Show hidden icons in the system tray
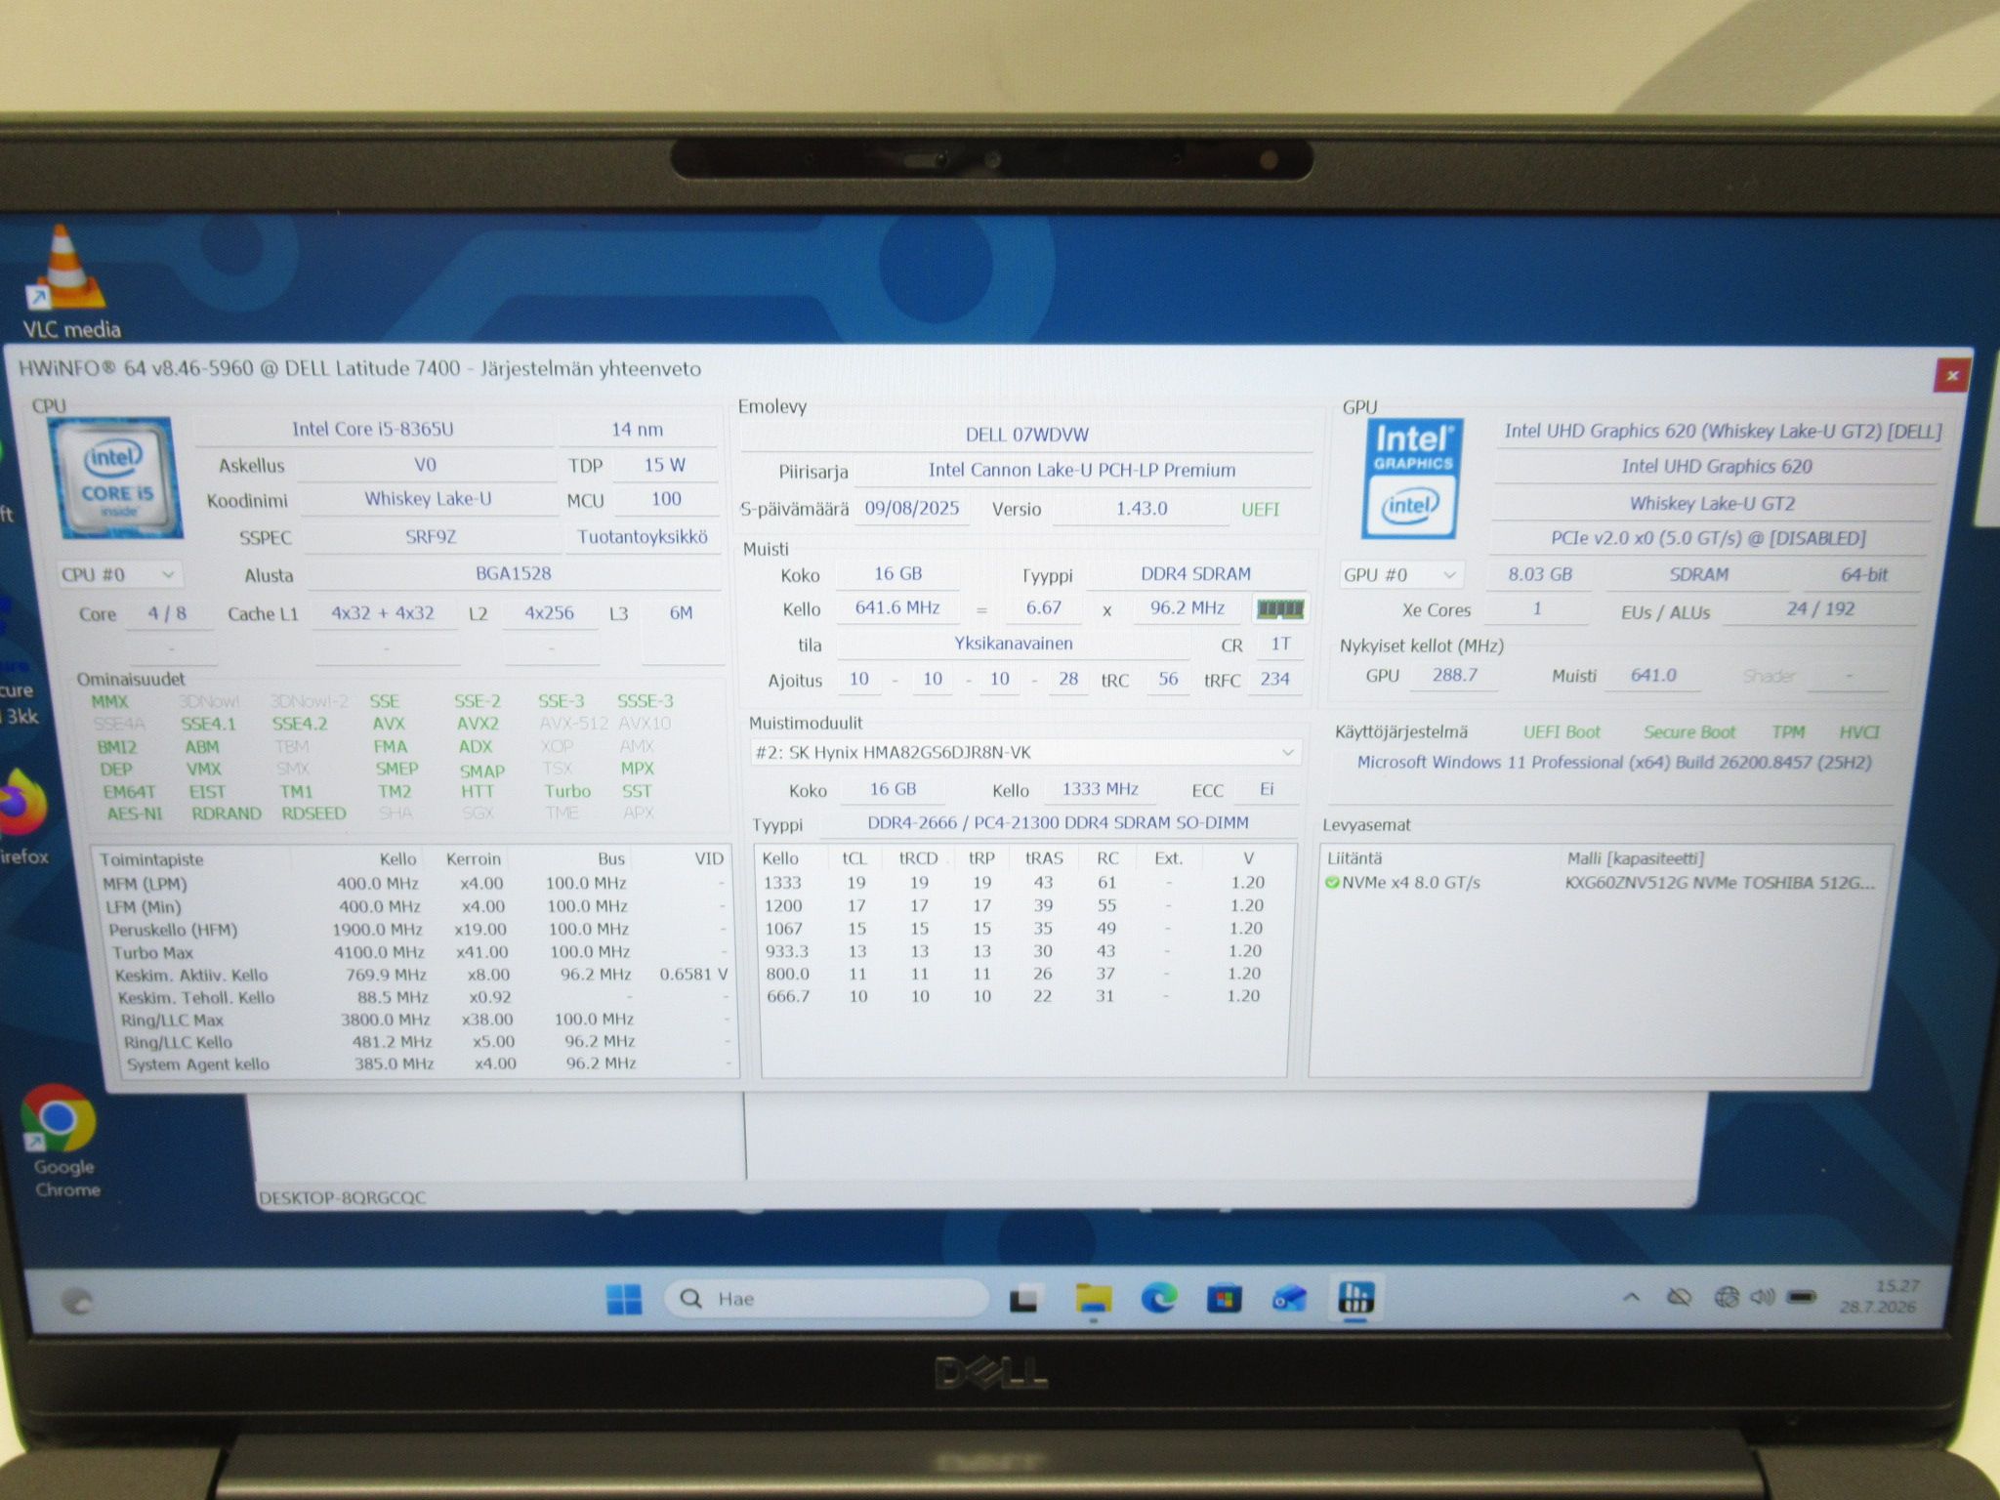This screenshot has height=1500, width=2000. click(1630, 1298)
